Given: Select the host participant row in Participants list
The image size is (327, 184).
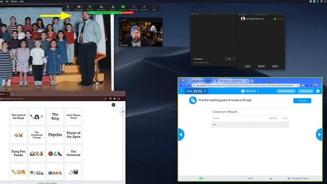Looking at the screenshot, I should click(261, 19).
